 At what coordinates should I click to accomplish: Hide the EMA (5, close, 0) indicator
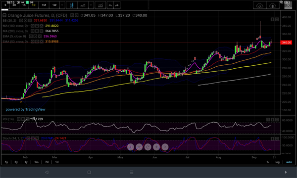[x=31, y=36]
